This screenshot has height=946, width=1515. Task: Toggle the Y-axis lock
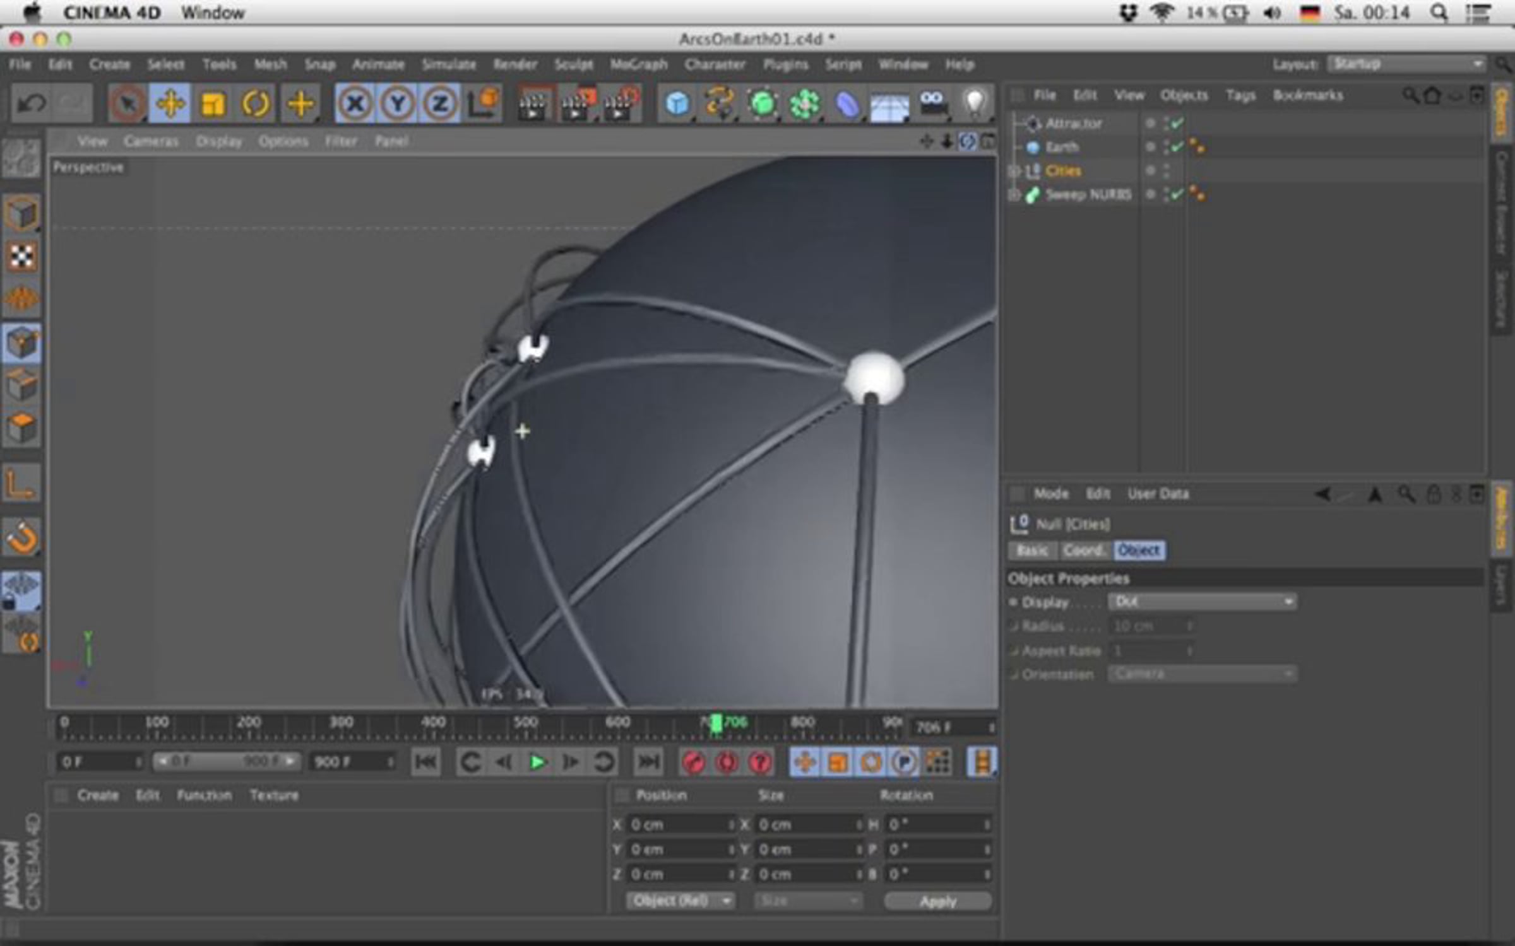click(398, 103)
